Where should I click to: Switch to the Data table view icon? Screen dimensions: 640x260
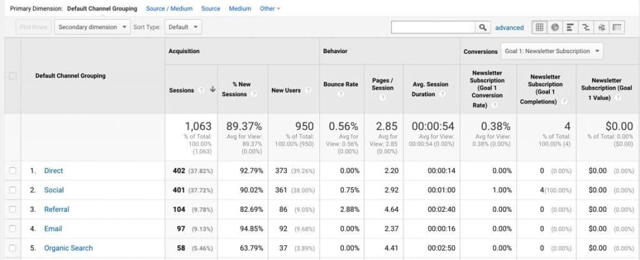tap(539, 27)
